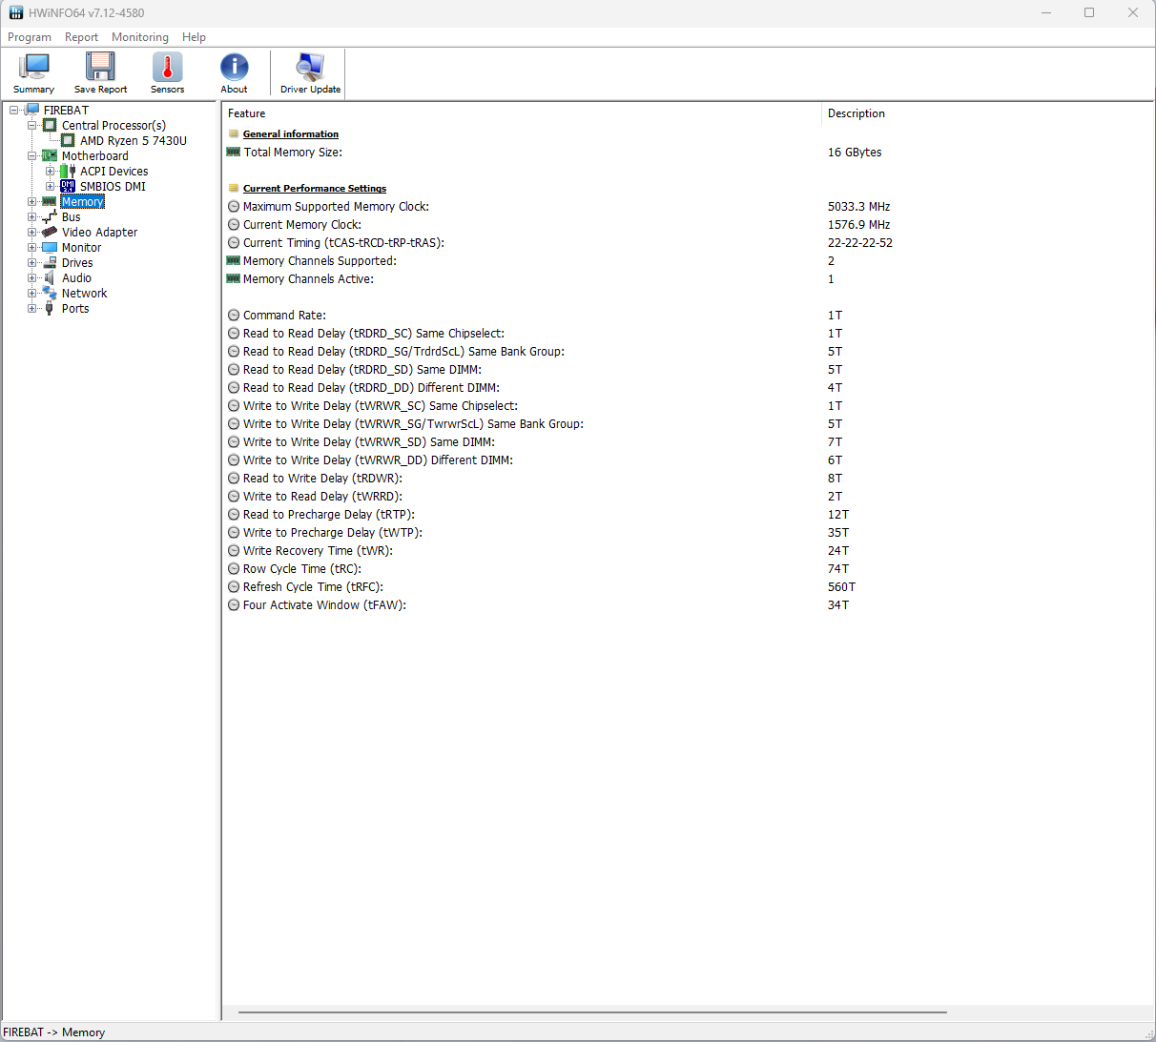Click the Monitor icon in tree
The width and height of the screenshot is (1156, 1042).
point(50,247)
